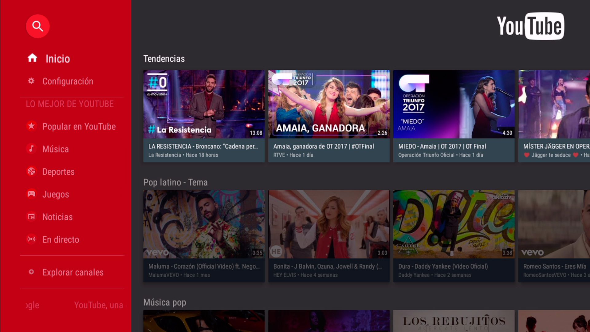Click 'Operación Triunfo Oficial • Hace 1 día' subtitle
Screen dimensions: 590x332
coord(441,155)
